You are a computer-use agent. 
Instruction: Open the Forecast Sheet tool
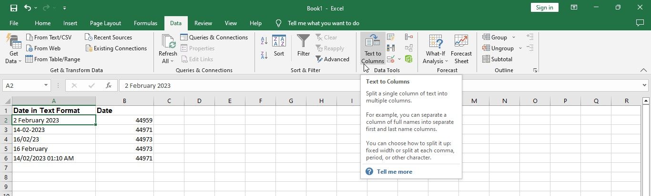pyautogui.click(x=461, y=48)
